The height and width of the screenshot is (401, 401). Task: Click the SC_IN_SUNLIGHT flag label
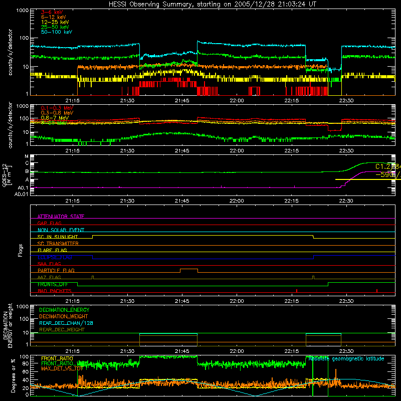pyautogui.click(x=58, y=237)
